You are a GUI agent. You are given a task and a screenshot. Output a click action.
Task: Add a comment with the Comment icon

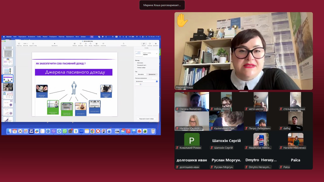pyautogui.click(x=103, y=44)
